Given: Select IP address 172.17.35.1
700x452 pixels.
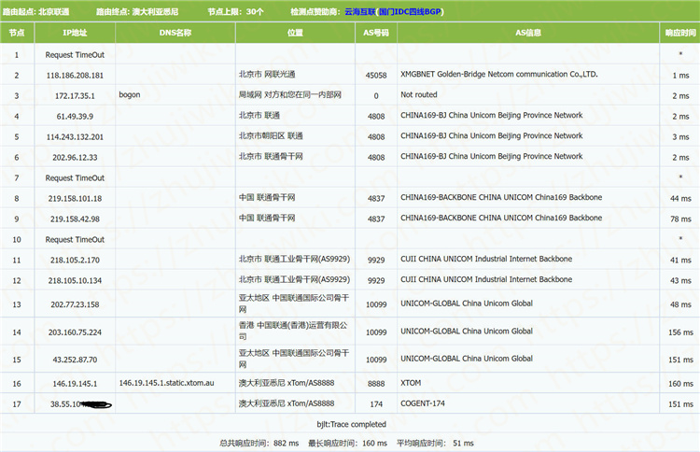Looking at the screenshot, I should [x=75, y=96].
